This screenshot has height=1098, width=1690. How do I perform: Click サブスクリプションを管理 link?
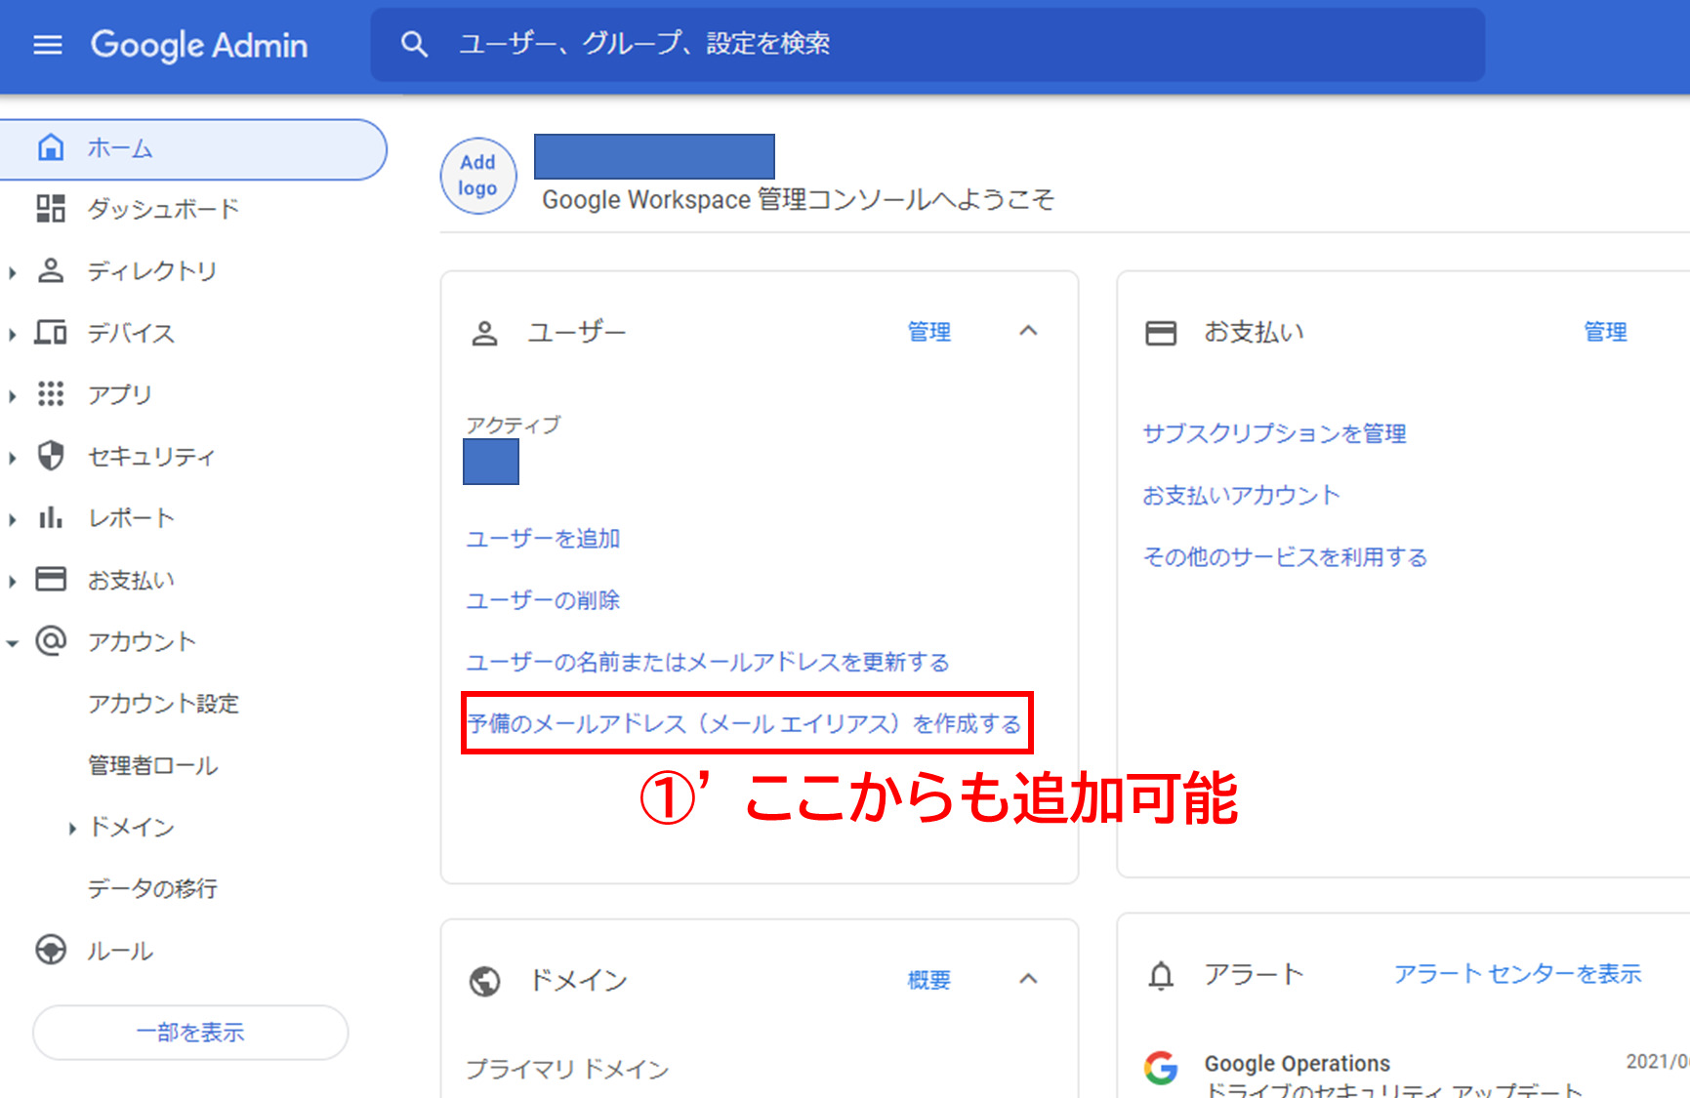point(1275,433)
